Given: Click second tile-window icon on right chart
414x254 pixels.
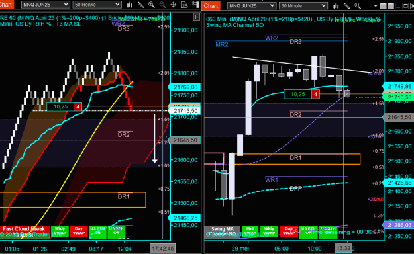Looking at the screenshot, I should (x=391, y=5).
